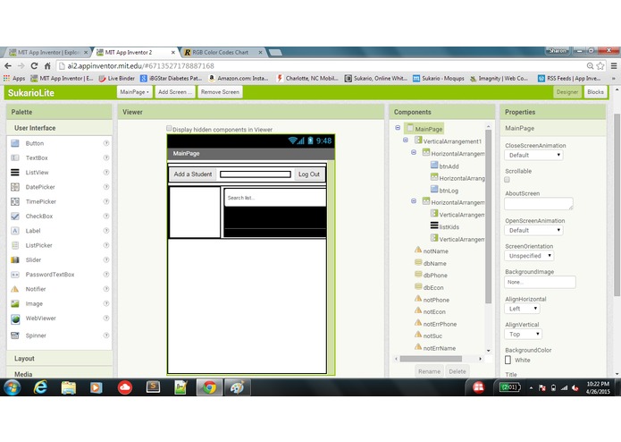The height and width of the screenshot is (442, 621).
Task: Expand the Layout palette section
Action: click(59, 359)
